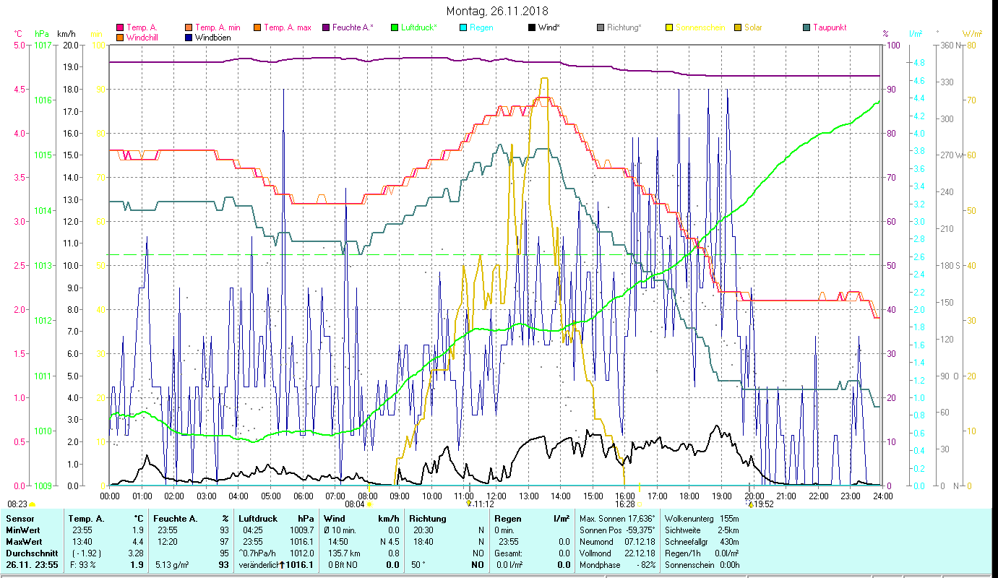Click the black Wind legend square

pyautogui.click(x=532, y=28)
